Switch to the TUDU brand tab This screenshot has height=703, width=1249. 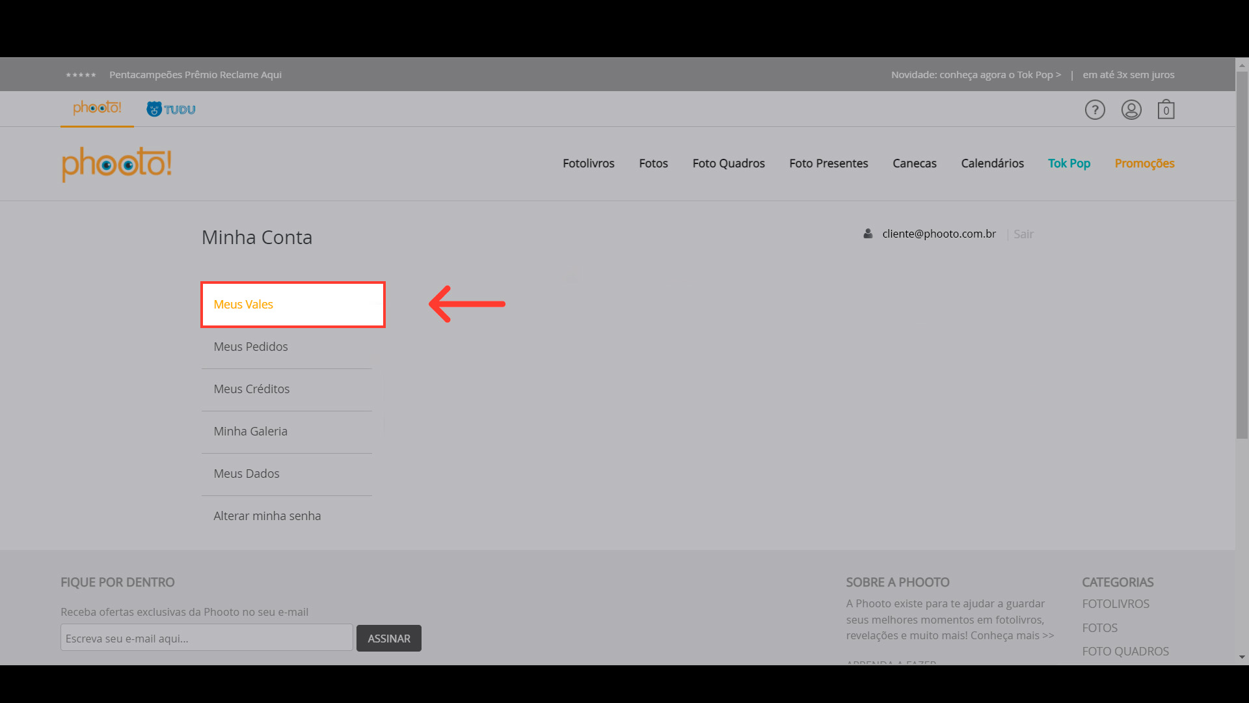tap(171, 109)
